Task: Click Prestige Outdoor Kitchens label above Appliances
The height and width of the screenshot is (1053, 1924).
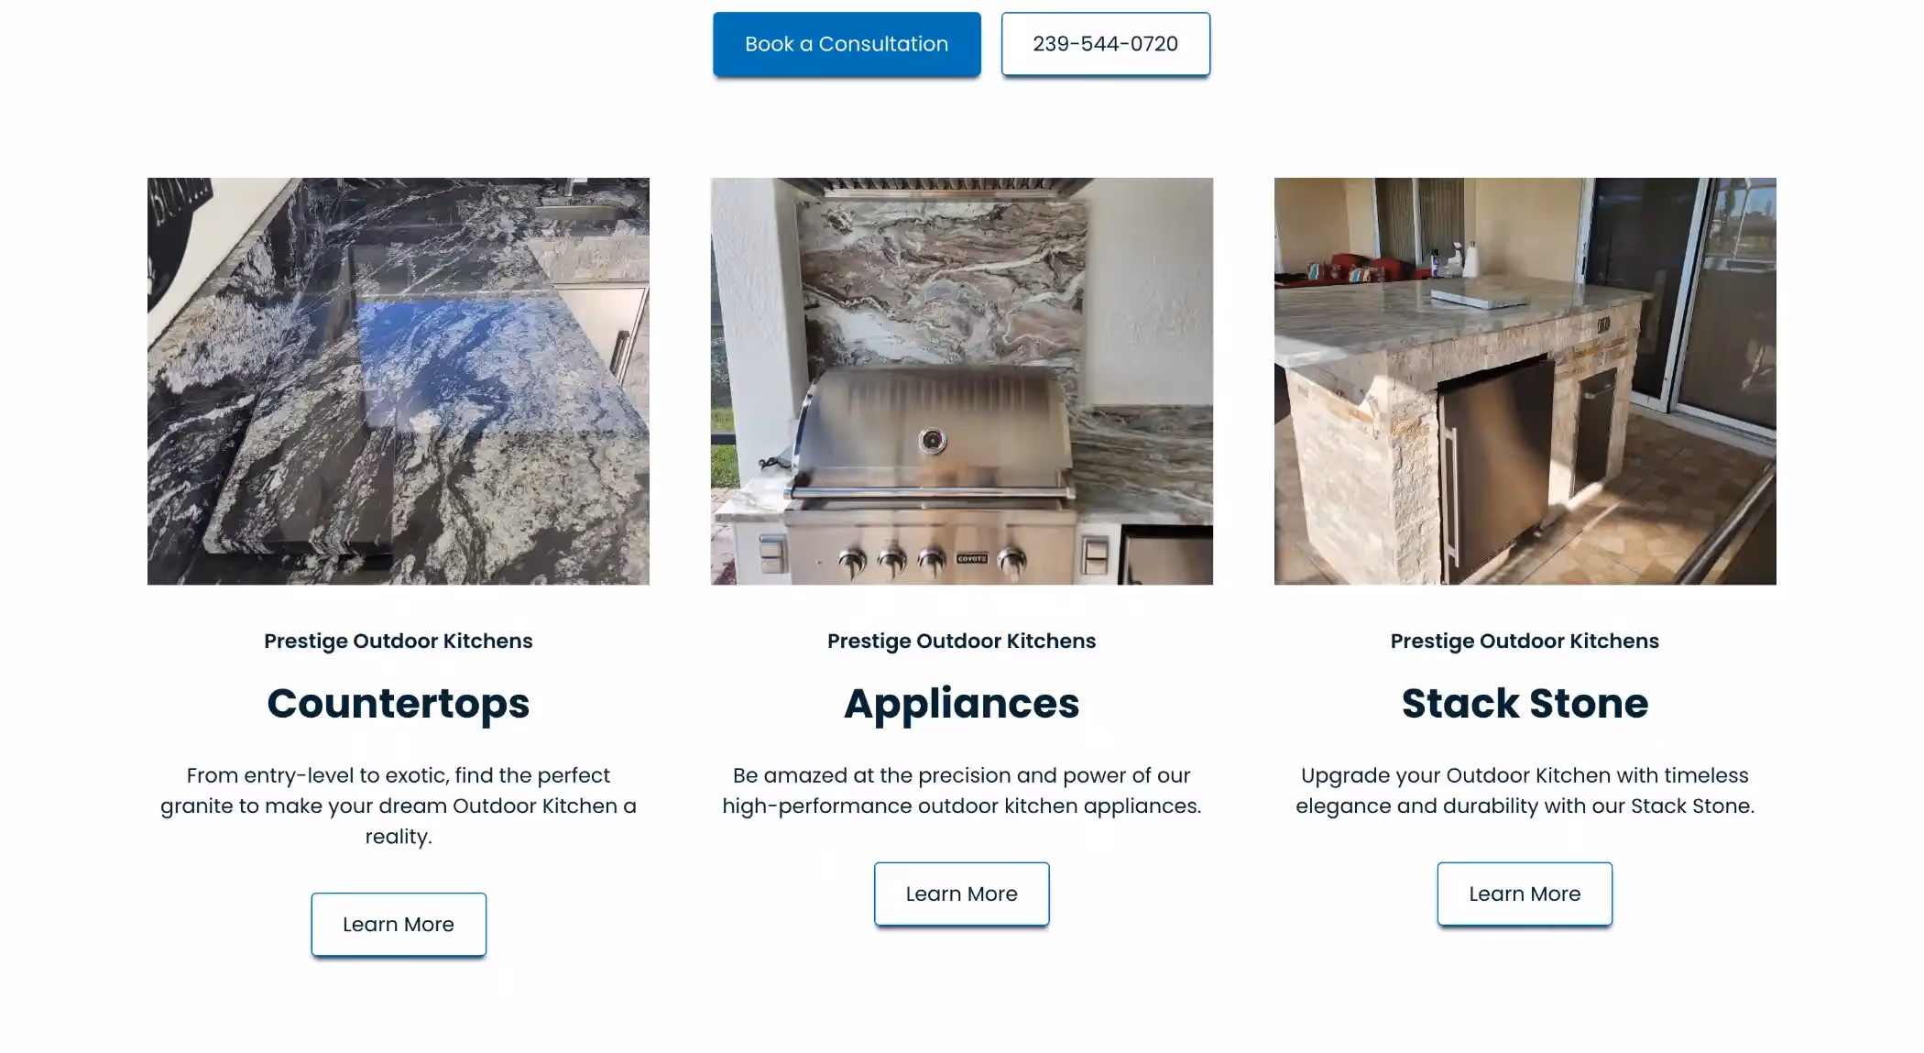Action: [962, 641]
